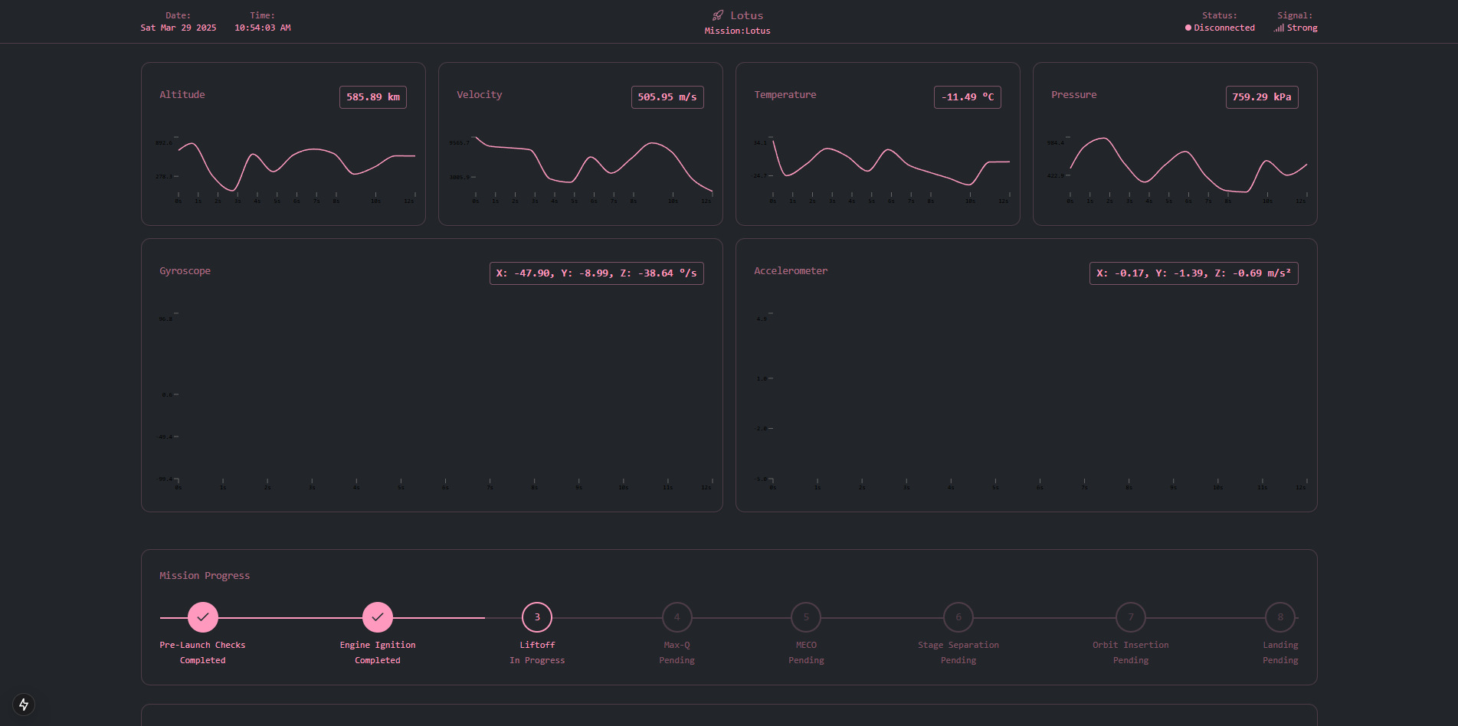Click the Engine Ignition step label
The width and height of the screenshot is (1458, 726).
coord(378,645)
